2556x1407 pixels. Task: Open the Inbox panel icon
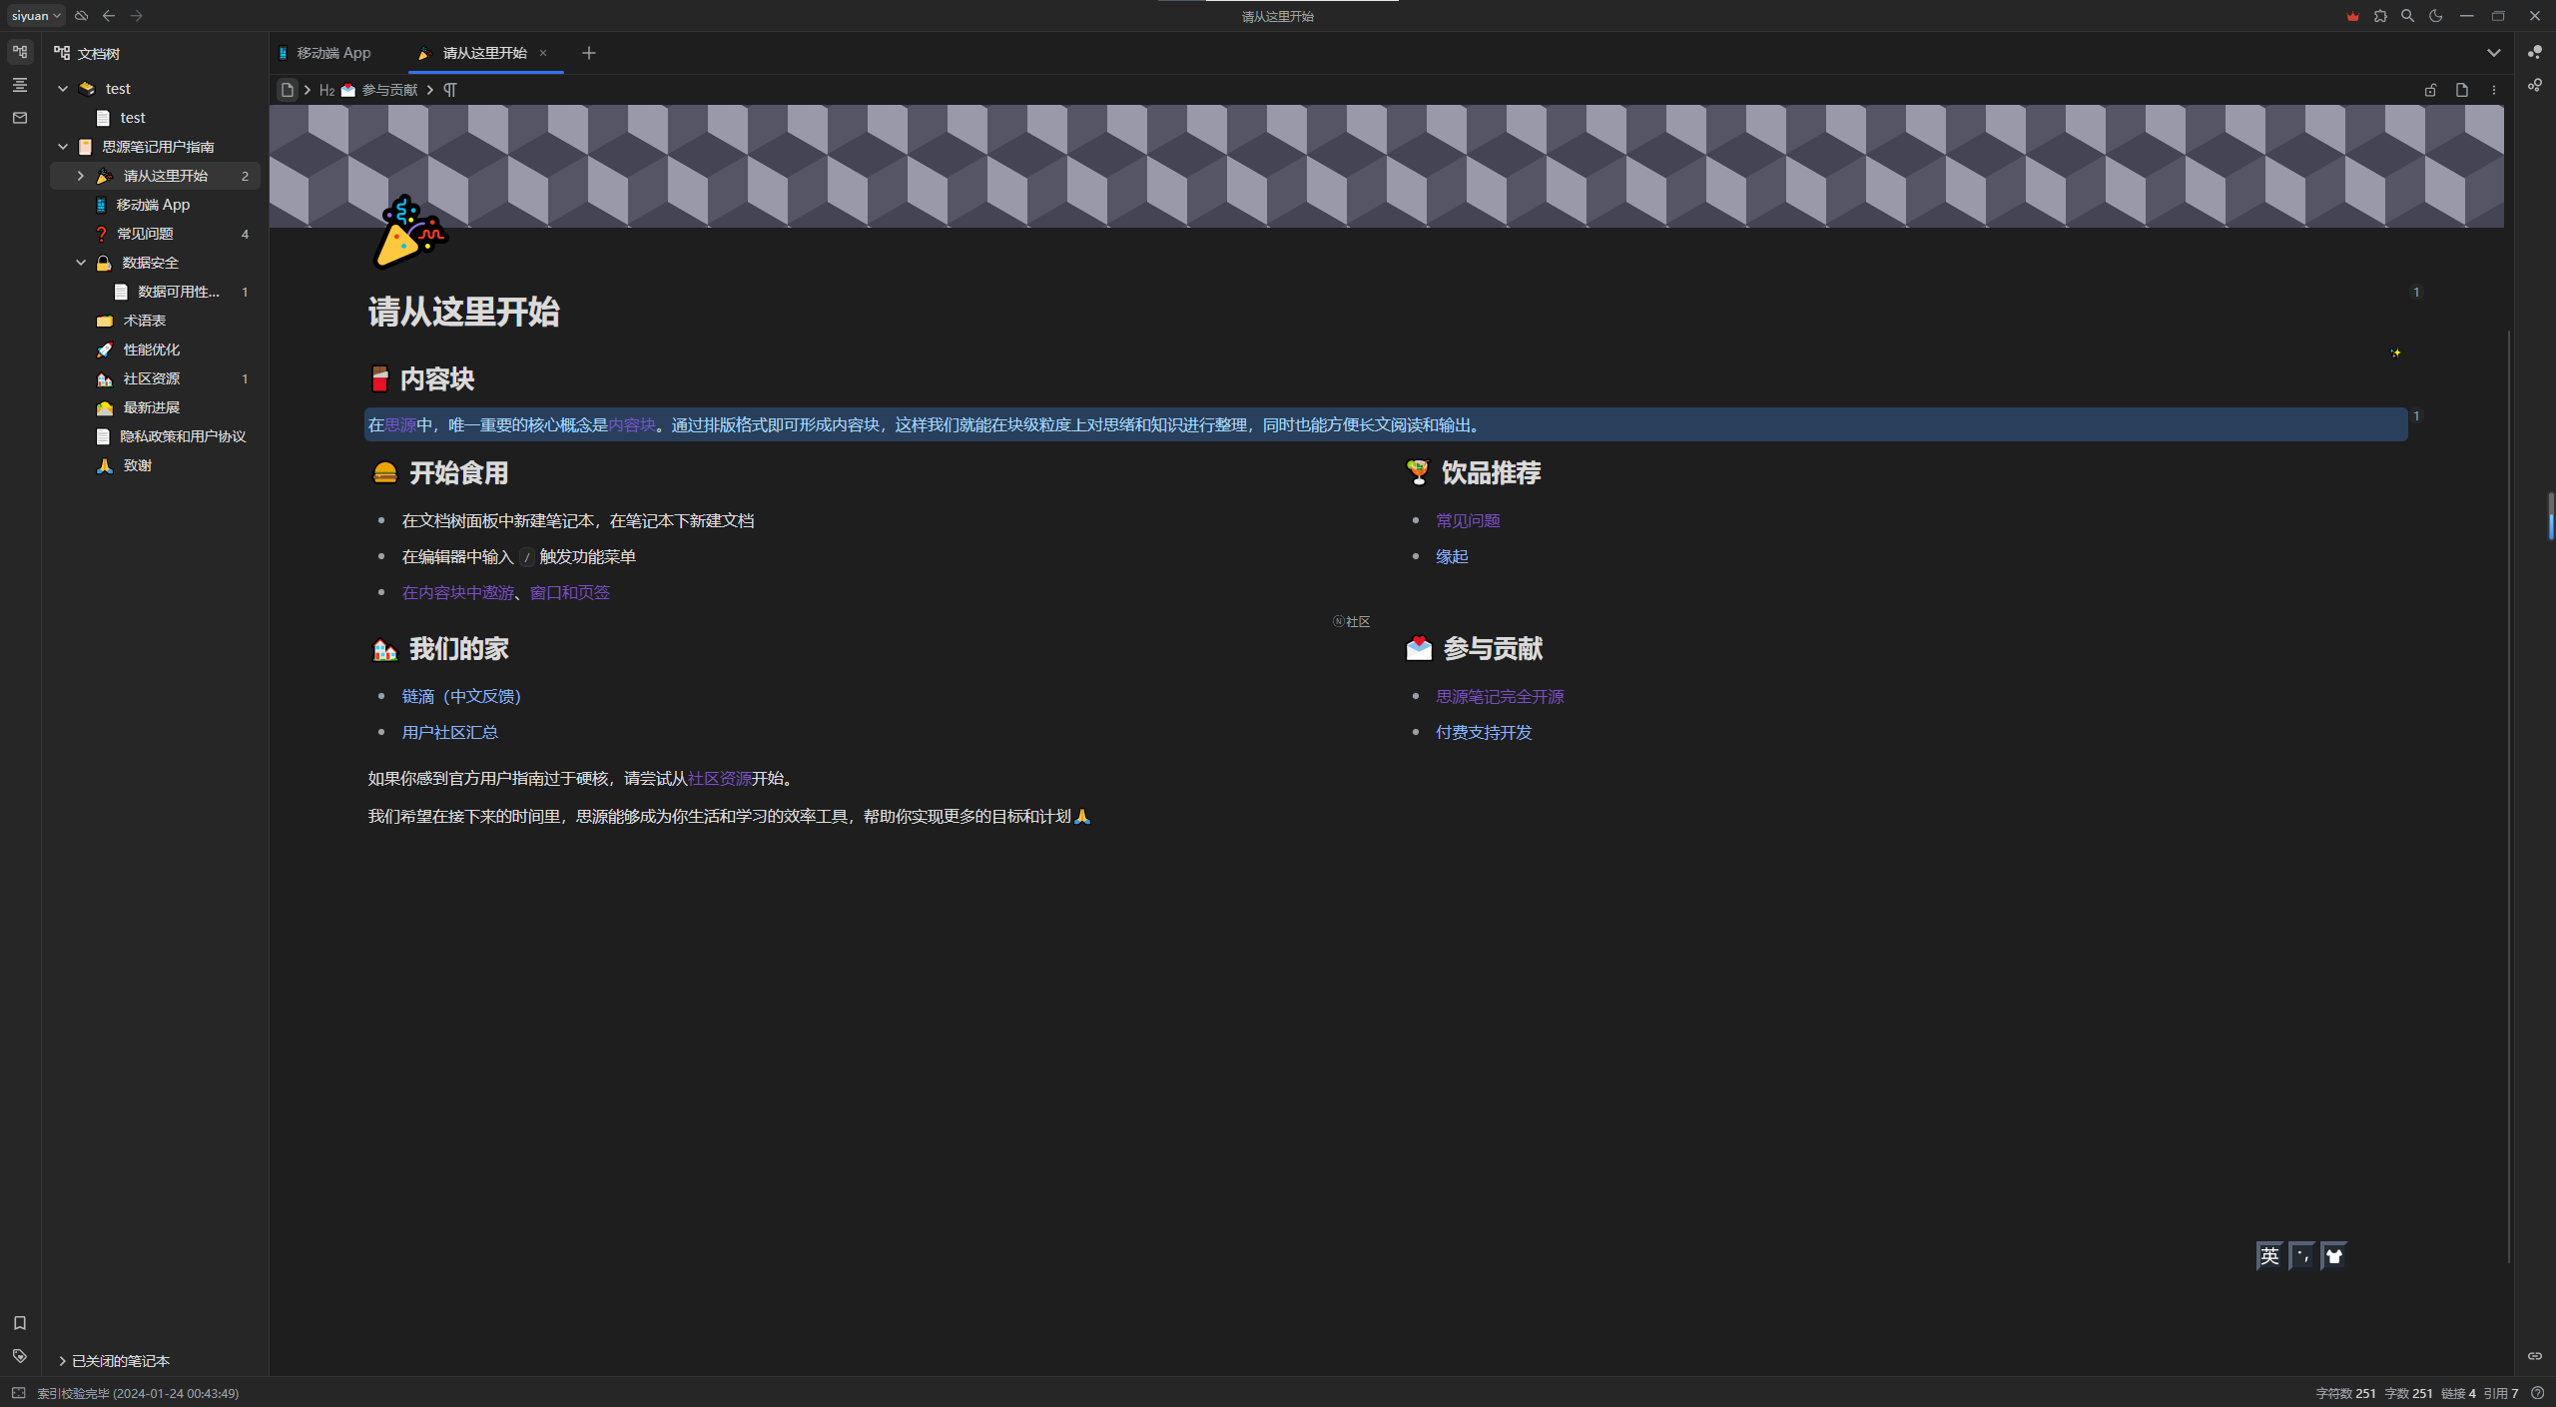click(20, 118)
